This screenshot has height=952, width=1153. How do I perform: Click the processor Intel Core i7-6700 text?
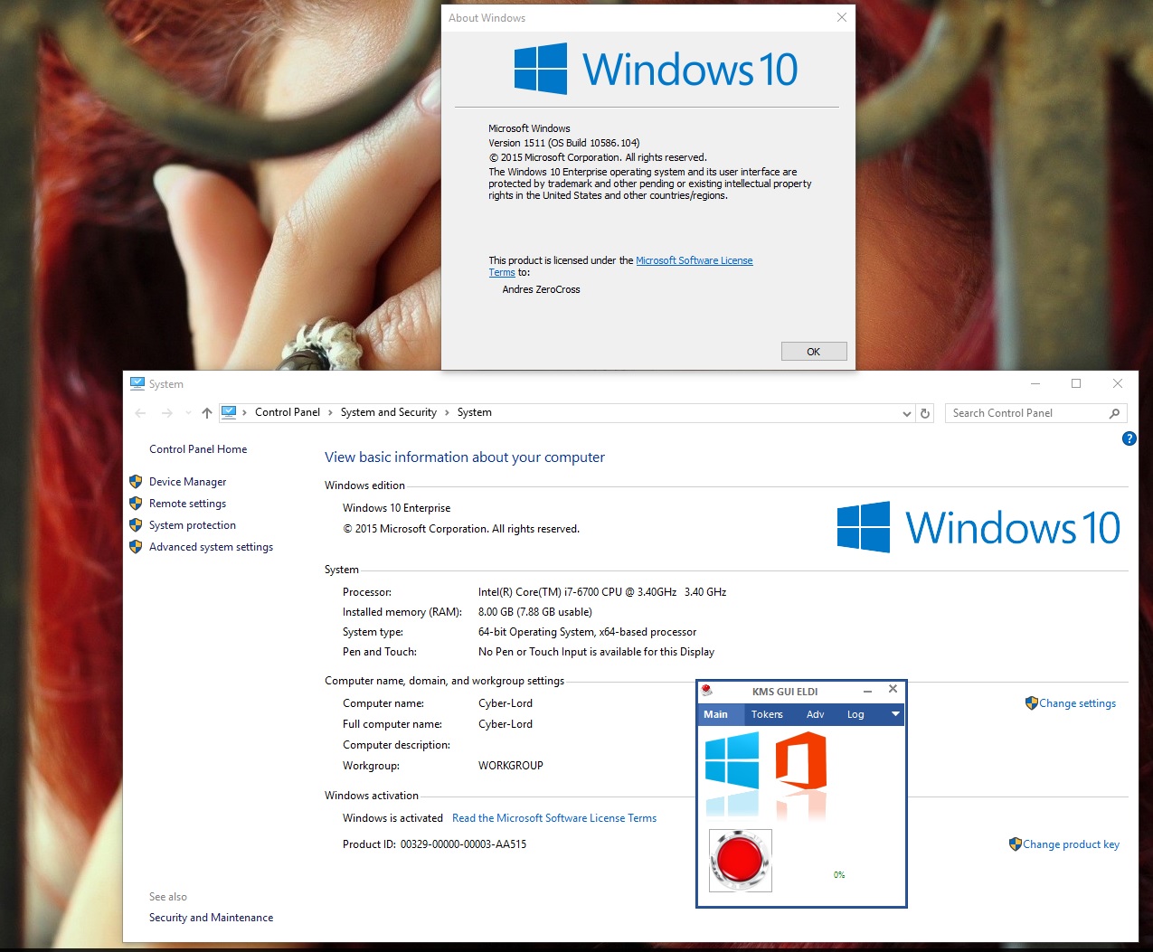coord(602,592)
